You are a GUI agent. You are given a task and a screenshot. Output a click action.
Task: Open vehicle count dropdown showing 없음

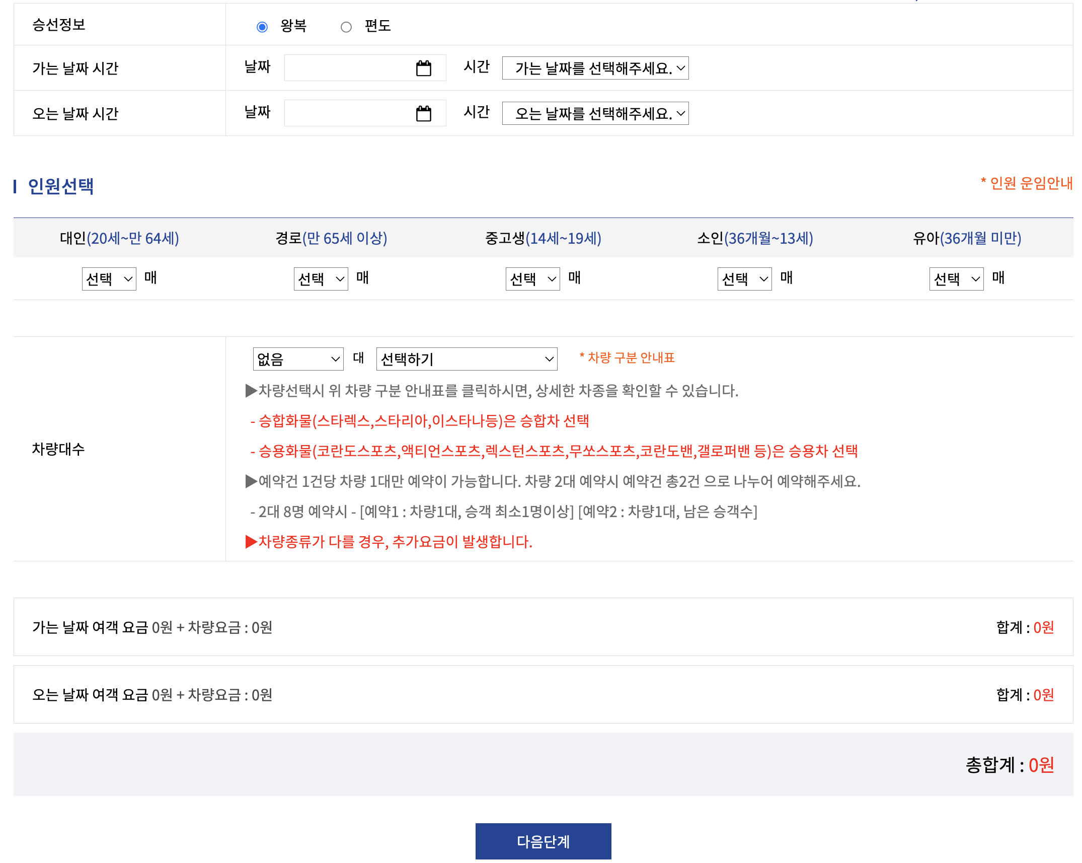tap(298, 359)
